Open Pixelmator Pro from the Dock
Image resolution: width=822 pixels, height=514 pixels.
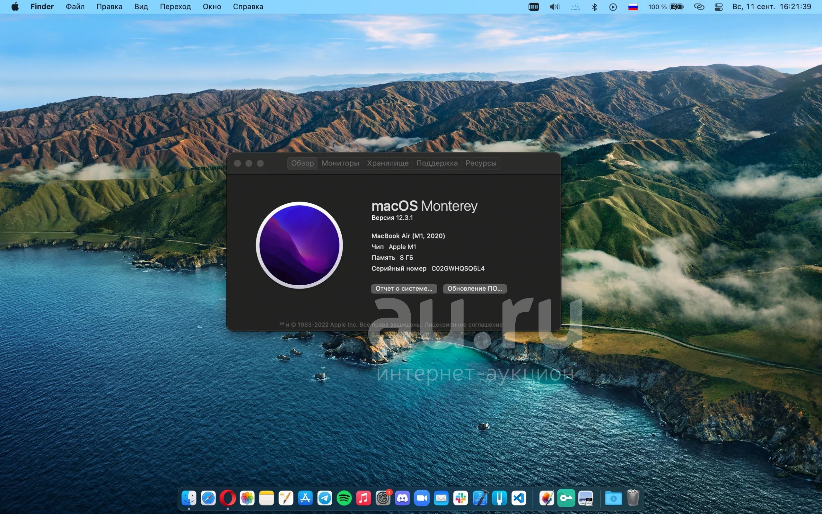547,499
